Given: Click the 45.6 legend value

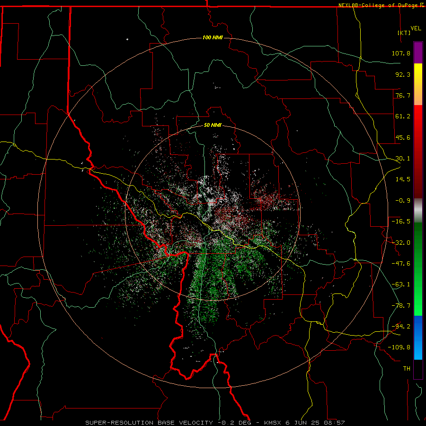Looking at the screenshot, I should [x=403, y=137].
